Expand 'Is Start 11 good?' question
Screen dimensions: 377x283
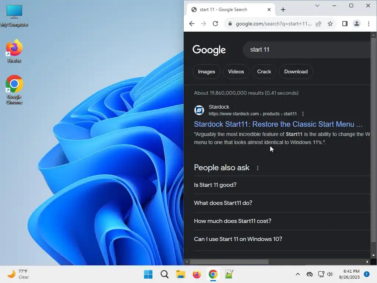(x=282, y=185)
